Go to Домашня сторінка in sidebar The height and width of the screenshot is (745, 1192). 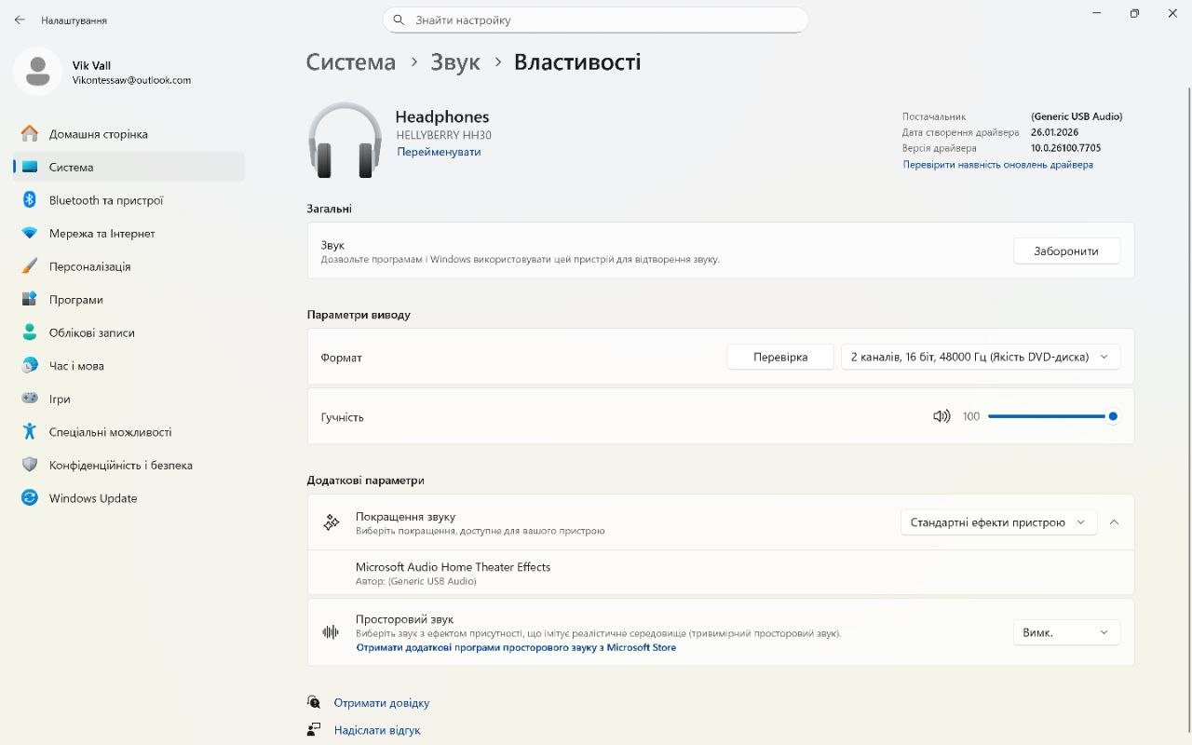[x=98, y=134]
